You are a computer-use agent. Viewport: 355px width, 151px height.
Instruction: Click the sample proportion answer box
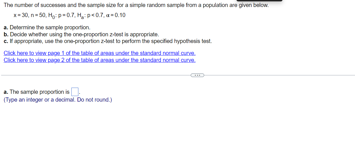click(75, 92)
